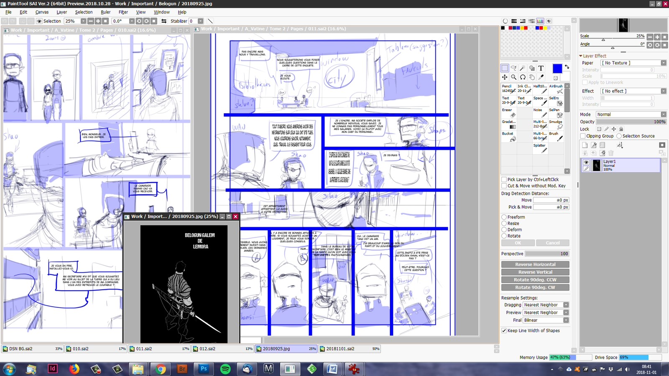Select the Selection Source radio button
The height and width of the screenshot is (376, 669).
point(619,136)
